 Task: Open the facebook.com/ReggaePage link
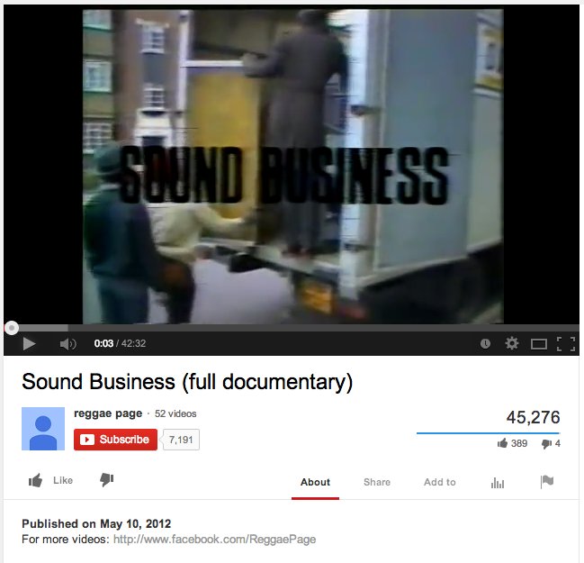click(214, 540)
